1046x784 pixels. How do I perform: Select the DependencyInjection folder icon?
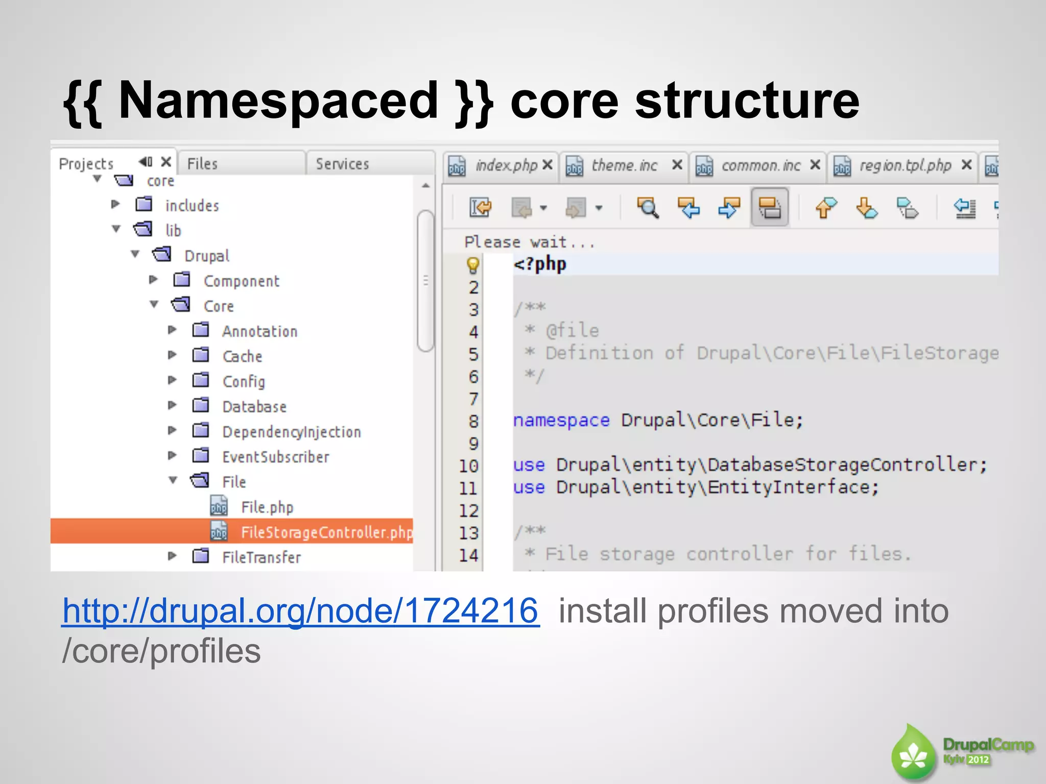[x=201, y=430]
